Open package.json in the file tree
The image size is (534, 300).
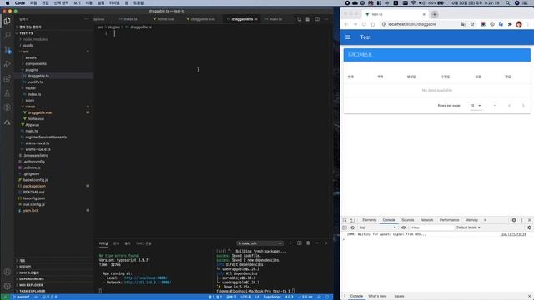coord(34,186)
